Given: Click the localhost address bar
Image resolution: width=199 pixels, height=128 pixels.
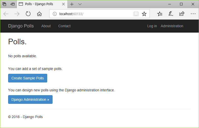Looking at the screenshot, I should tap(94, 14).
